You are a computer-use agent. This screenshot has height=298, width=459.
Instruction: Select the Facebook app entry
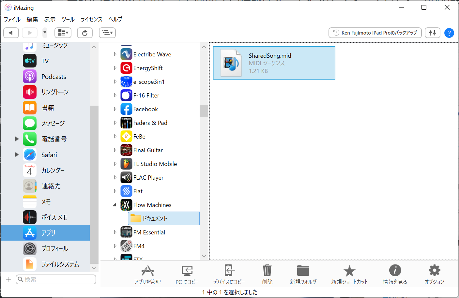(x=139, y=109)
